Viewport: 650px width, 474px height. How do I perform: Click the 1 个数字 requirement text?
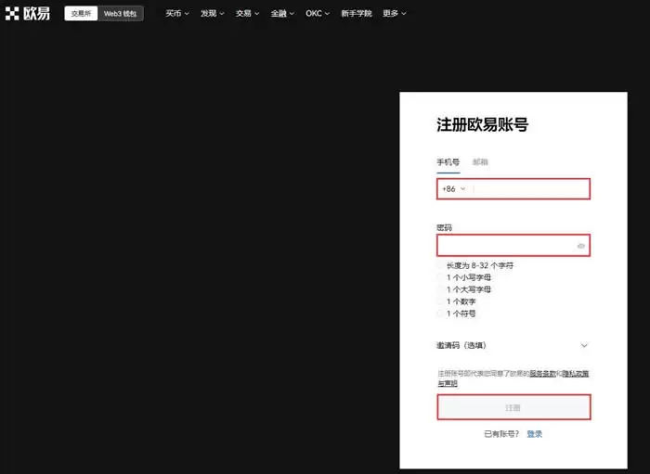click(461, 301)
